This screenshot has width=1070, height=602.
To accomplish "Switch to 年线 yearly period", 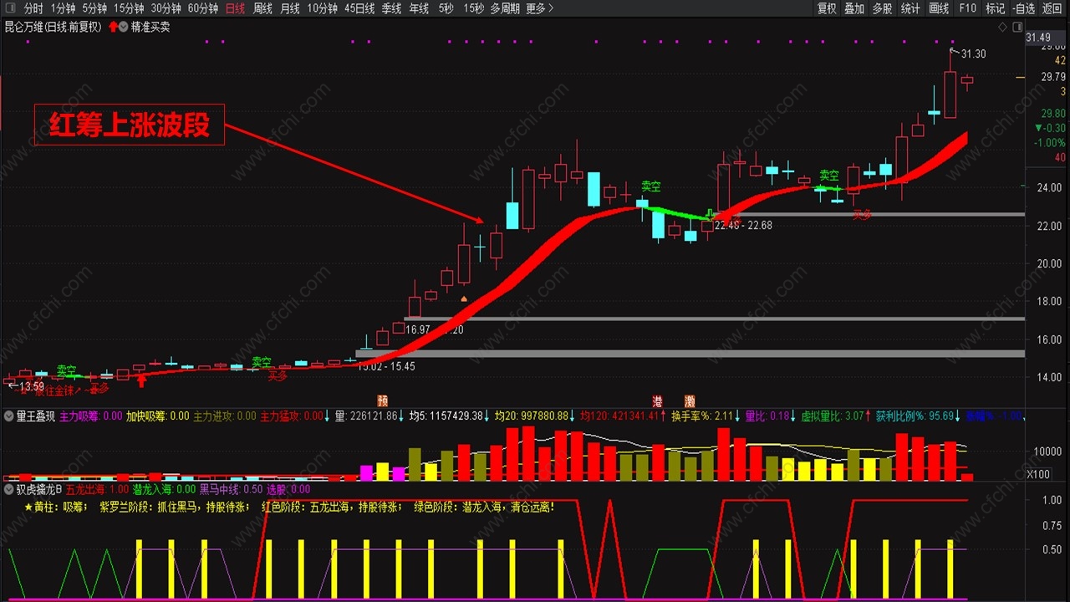I will pos(419,8).
